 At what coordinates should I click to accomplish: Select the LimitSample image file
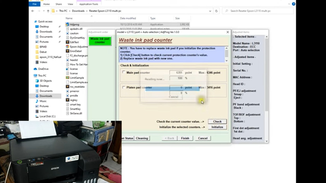76,78
